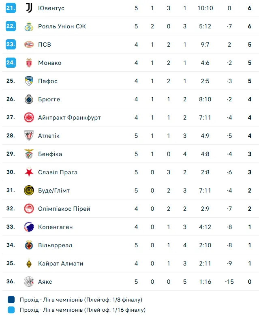Viewport: 259px width, 317px height.
Task: Click the Monaco club crest
Action: click(29, 63)
